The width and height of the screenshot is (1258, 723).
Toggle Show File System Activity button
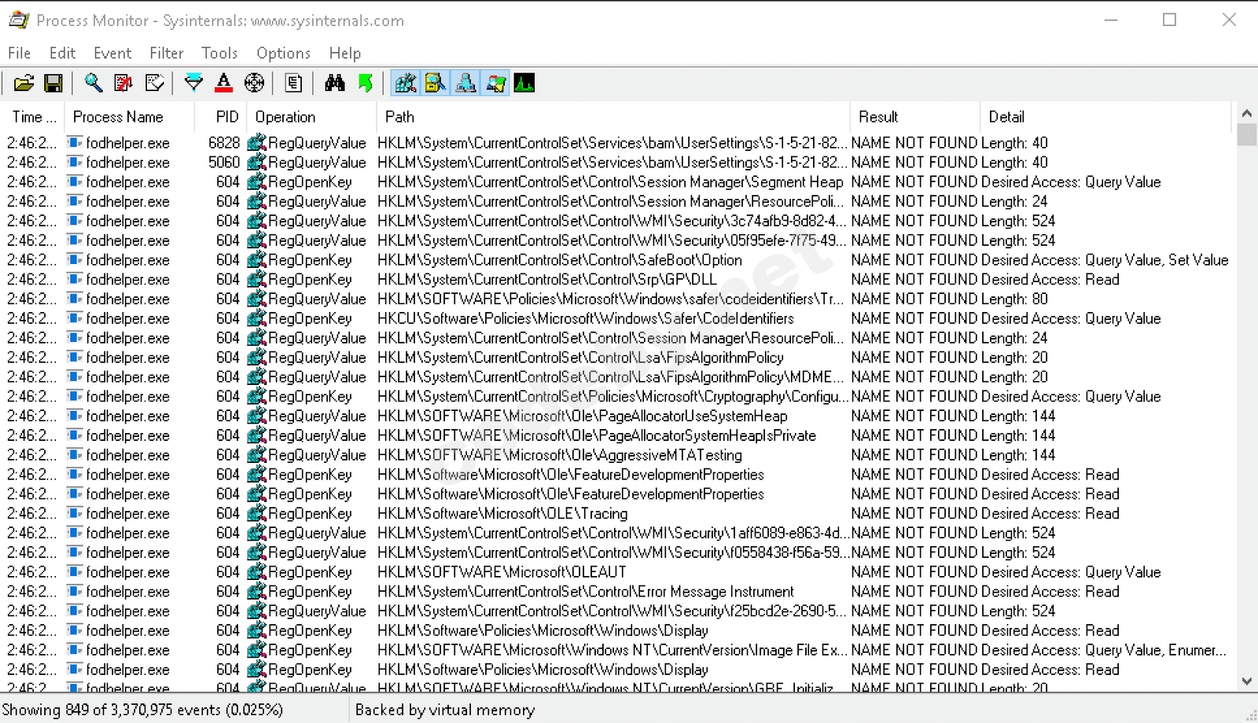[436, 83]
